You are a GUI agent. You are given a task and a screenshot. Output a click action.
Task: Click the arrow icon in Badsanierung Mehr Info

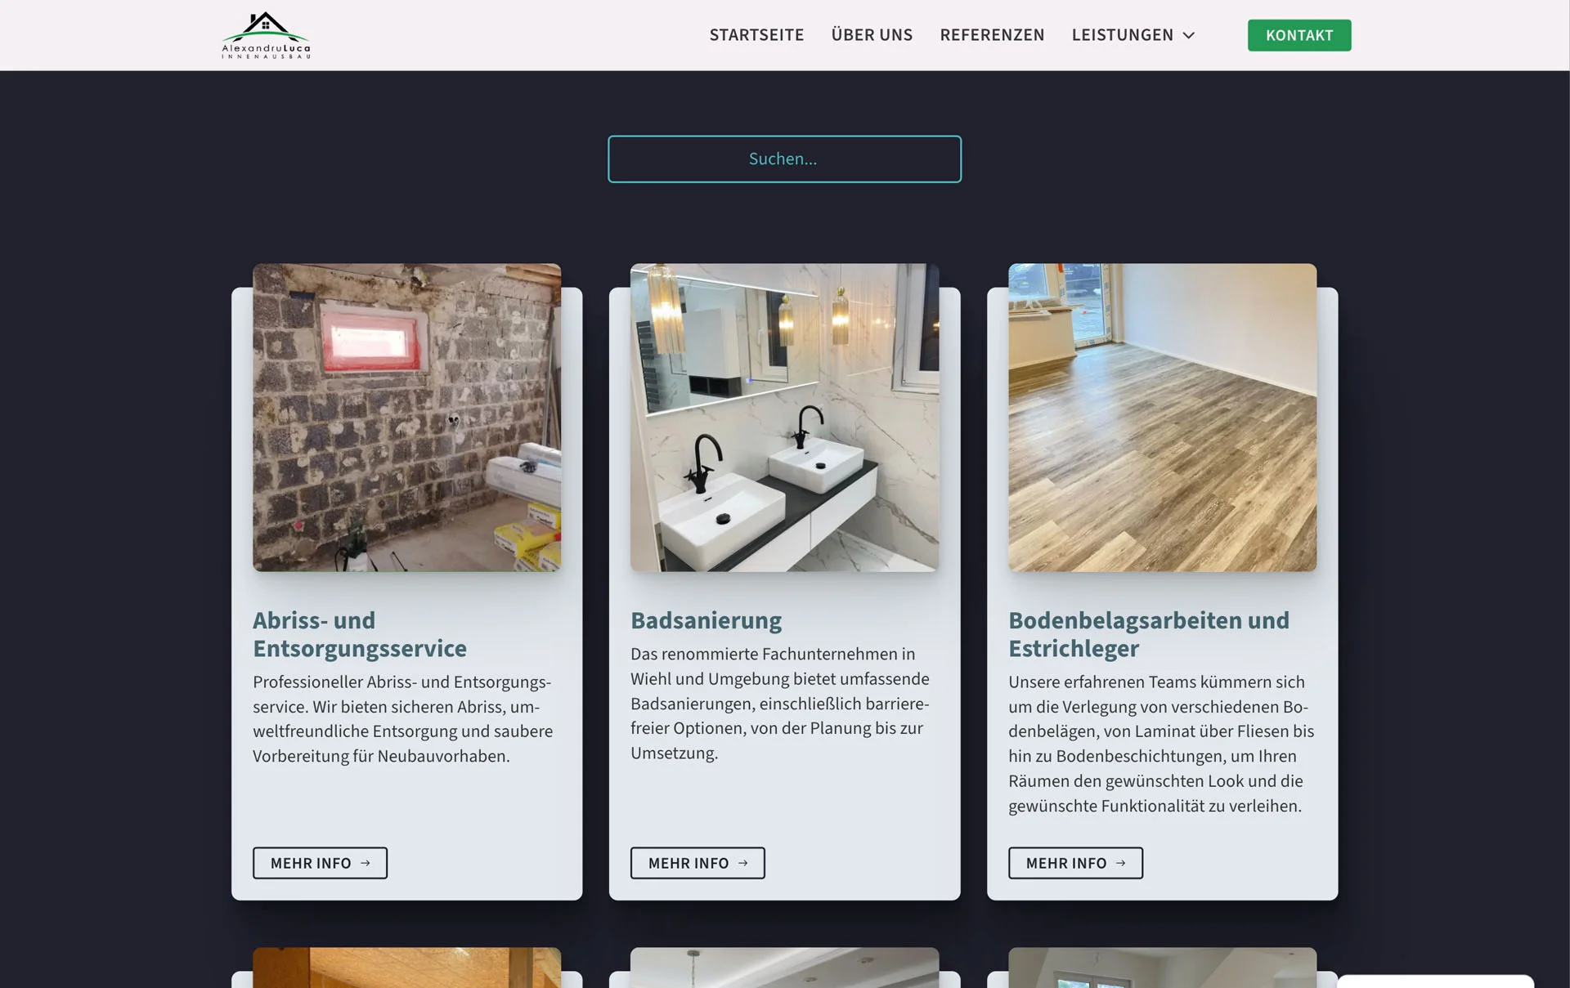pos(743,863)
